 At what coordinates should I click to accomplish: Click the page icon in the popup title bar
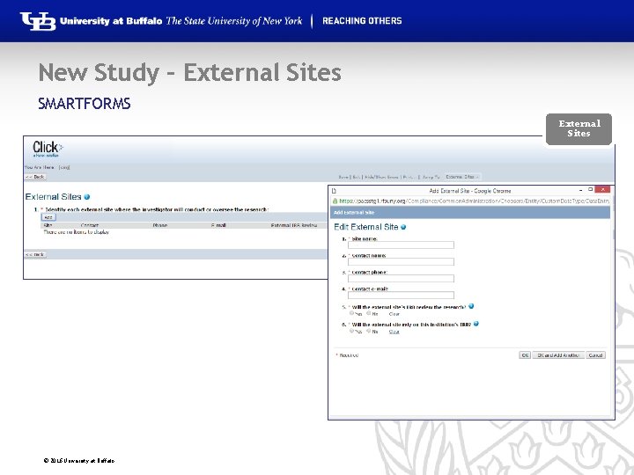[334, 191]
